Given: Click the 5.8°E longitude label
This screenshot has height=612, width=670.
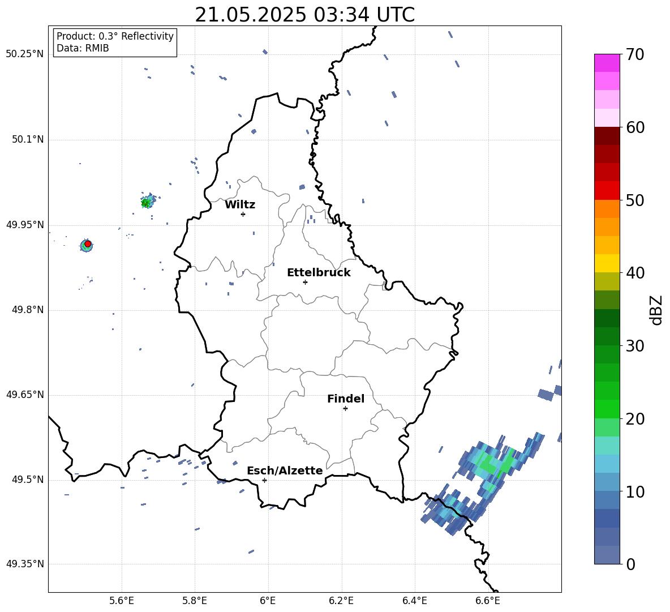Looking at the screenshot, I should [x=195, y=601].
